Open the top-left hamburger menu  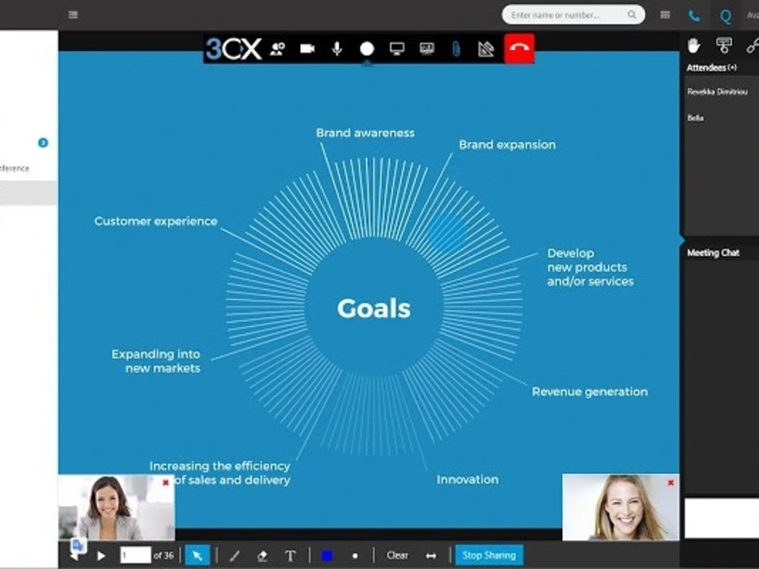point(72,14)
